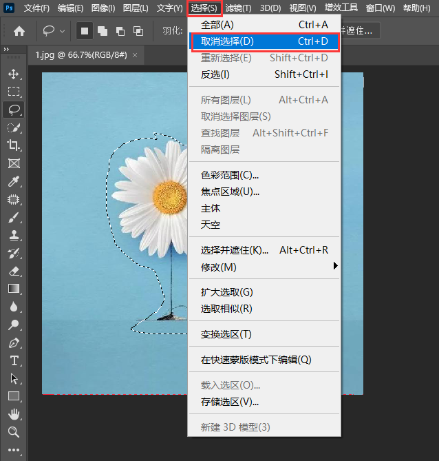439x461 pixels.
Task: Open the Lasso tool preset dropdown
Action: (62, 31)
